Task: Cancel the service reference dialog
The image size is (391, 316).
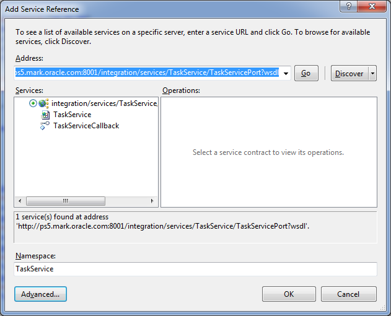Action: (x=348, y=294)
